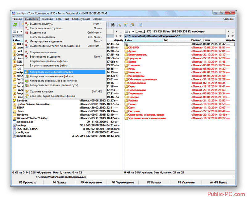Screen dimensions: 247x198
Task: Click the Notepad icon at the toolbar's end
Action: (x=140, y=25)
